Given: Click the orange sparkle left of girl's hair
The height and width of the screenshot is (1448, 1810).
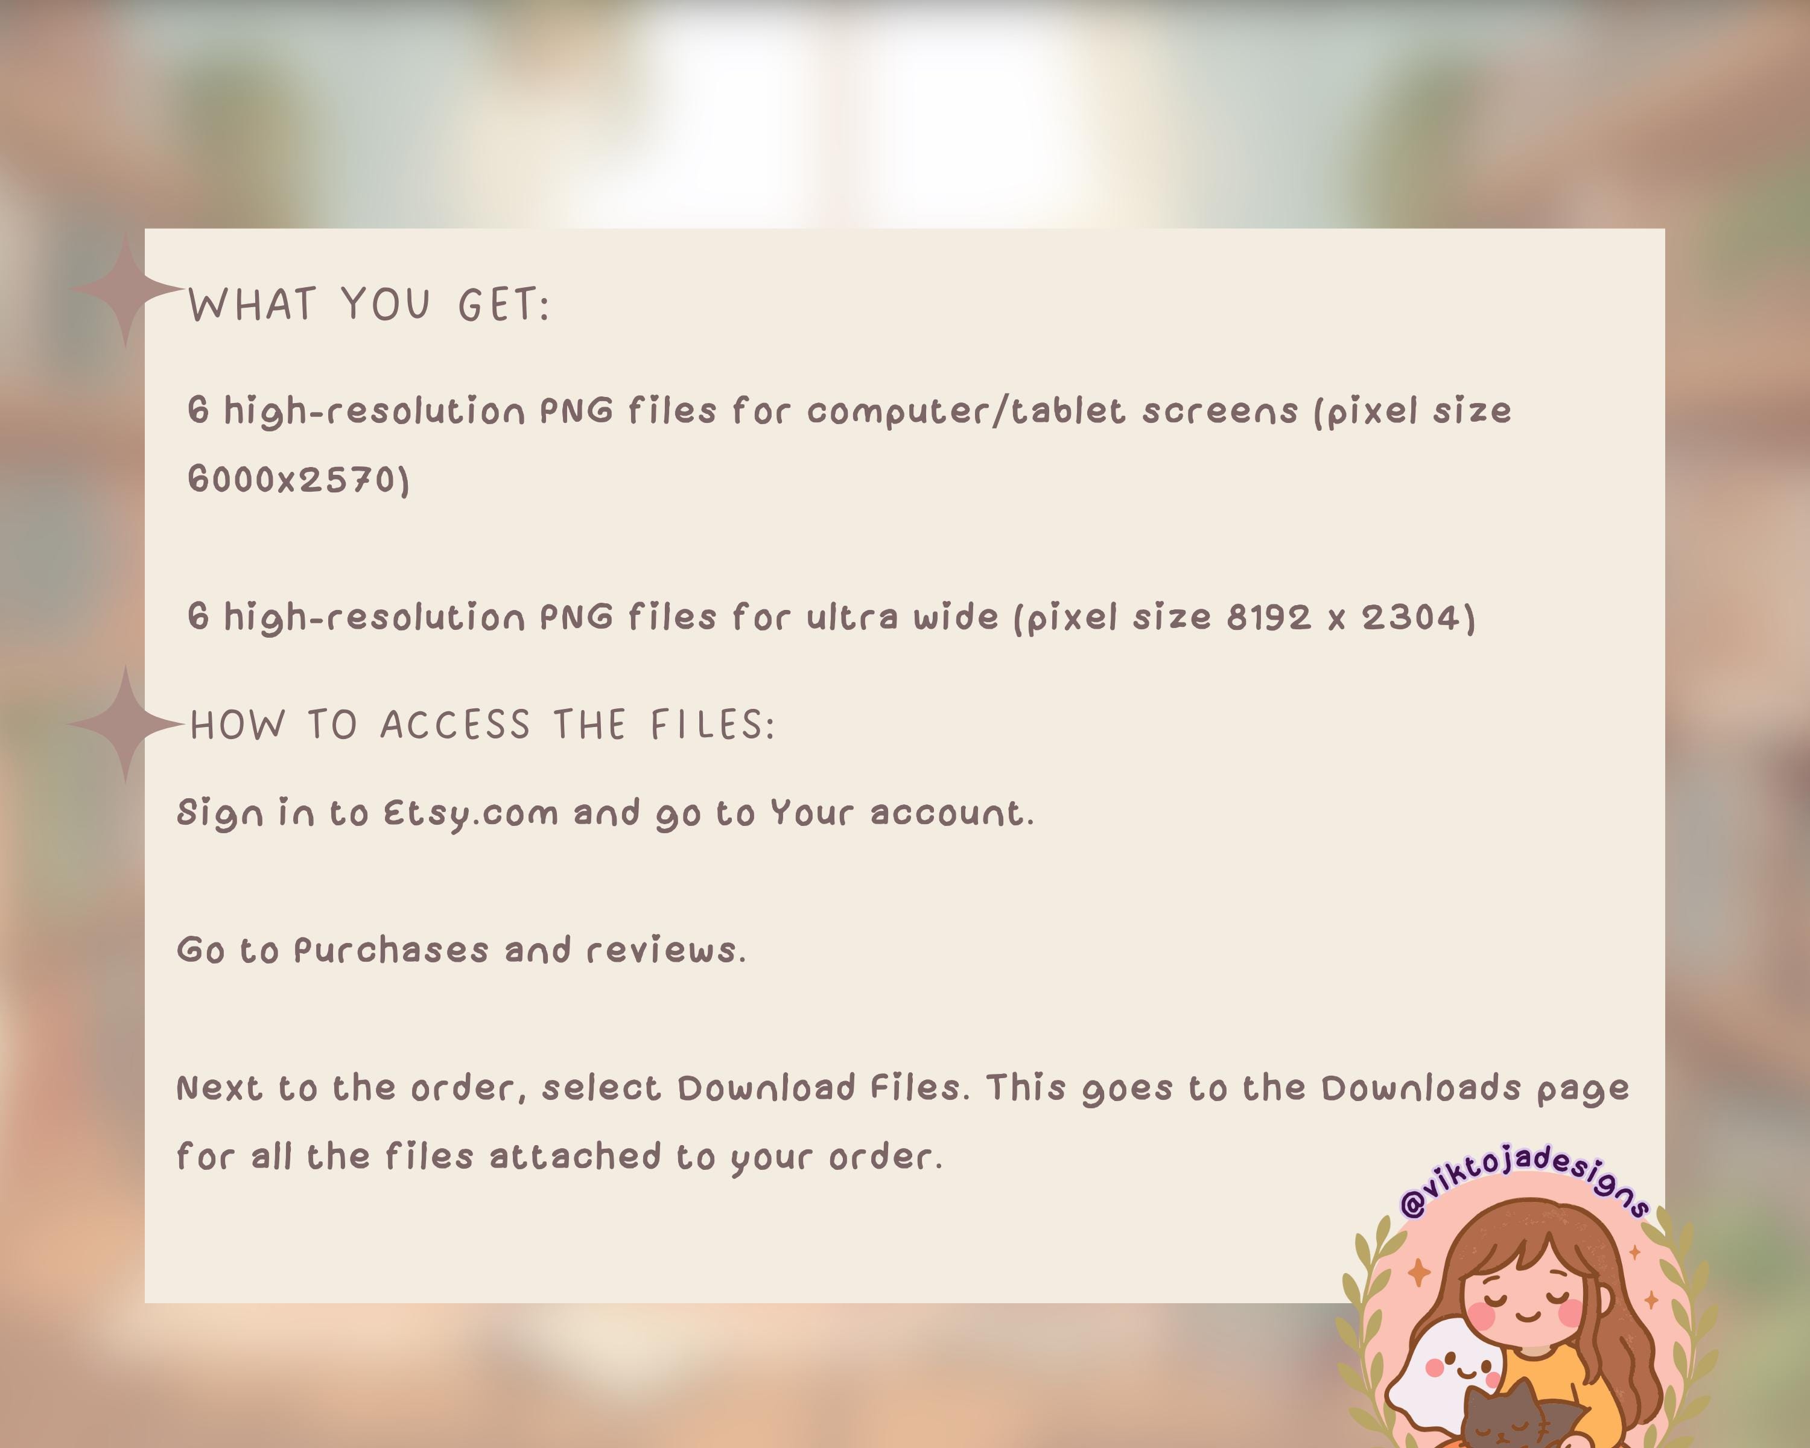Looking at the screenshot, I should (x=1419, y=1274).
